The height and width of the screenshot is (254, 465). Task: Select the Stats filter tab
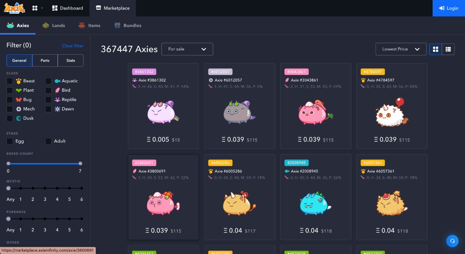click(x=71, y=61)
